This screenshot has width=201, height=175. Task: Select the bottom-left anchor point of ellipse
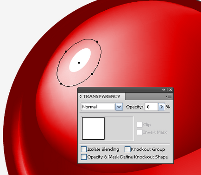pos(61,84)
